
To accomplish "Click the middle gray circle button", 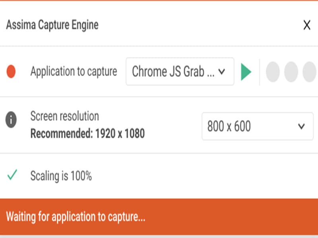I will (291, 72).
